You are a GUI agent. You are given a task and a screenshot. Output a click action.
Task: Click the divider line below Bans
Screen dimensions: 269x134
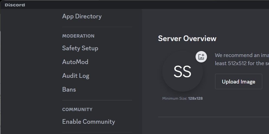[x=97, y=100]
